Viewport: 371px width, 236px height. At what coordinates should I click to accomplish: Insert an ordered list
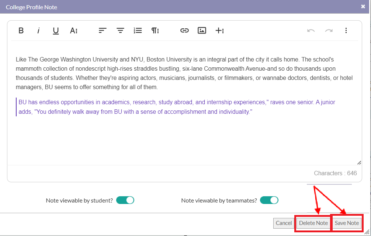click(138, 31)
